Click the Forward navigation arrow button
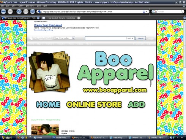Viewport: 186px width, 140px height. pos(10,11)
